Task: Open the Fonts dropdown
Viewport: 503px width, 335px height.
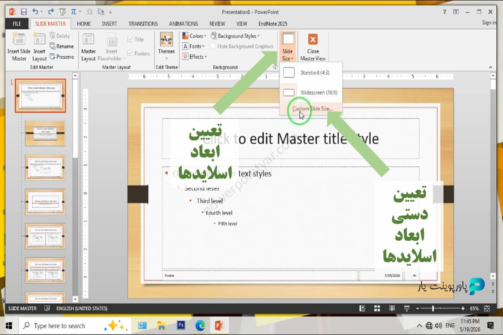Action: pos(194,46)
